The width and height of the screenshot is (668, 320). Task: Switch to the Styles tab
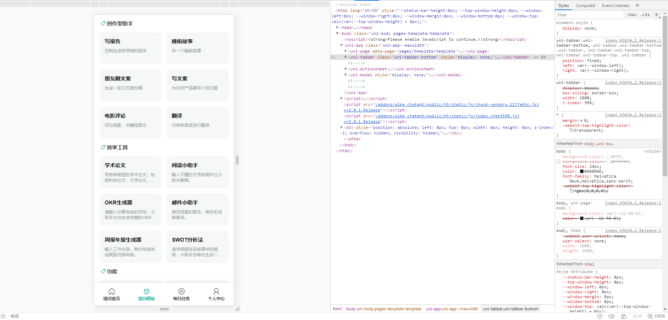click(x=563, y=5)
